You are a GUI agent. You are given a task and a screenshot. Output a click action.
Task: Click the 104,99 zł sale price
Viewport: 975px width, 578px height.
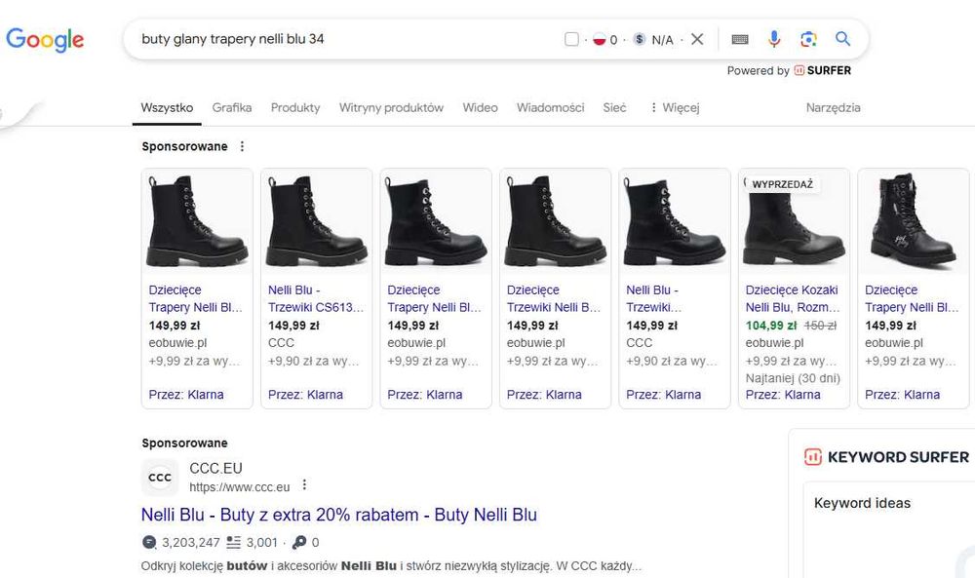[x=771, y=325]
